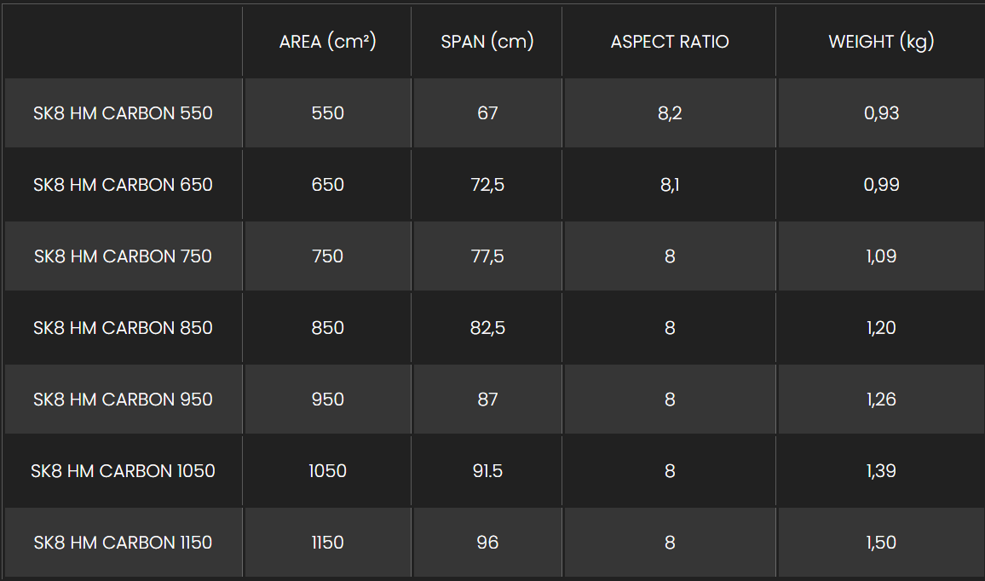This screenshot has height=581, width=985.
Task: Select the SK8 HM CARBON 1150 row label
Action: pos(123,543)
